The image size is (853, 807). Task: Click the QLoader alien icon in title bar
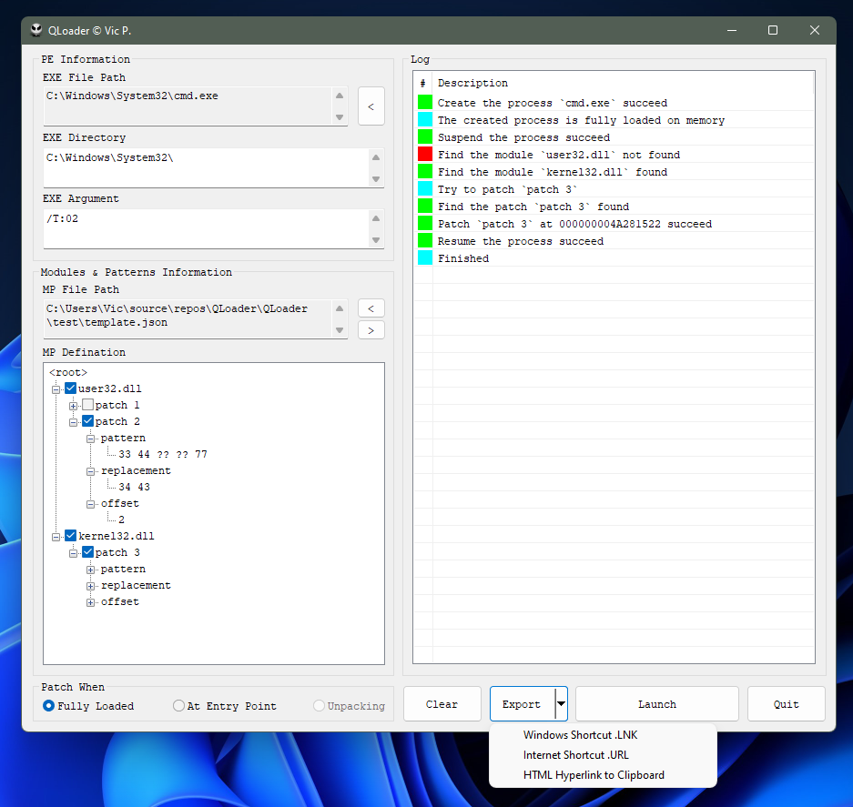point(36,30)
